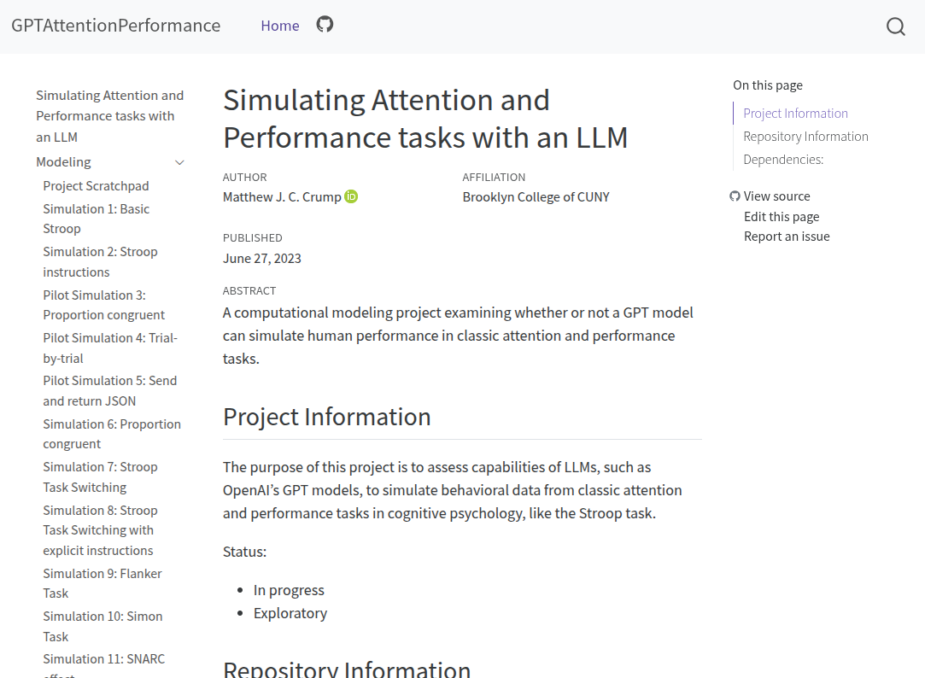The width and height of the screenshot is (925, 678).
Task: Collapse the Modeling sidebar section chevron
Action: (x=179, y=162)
